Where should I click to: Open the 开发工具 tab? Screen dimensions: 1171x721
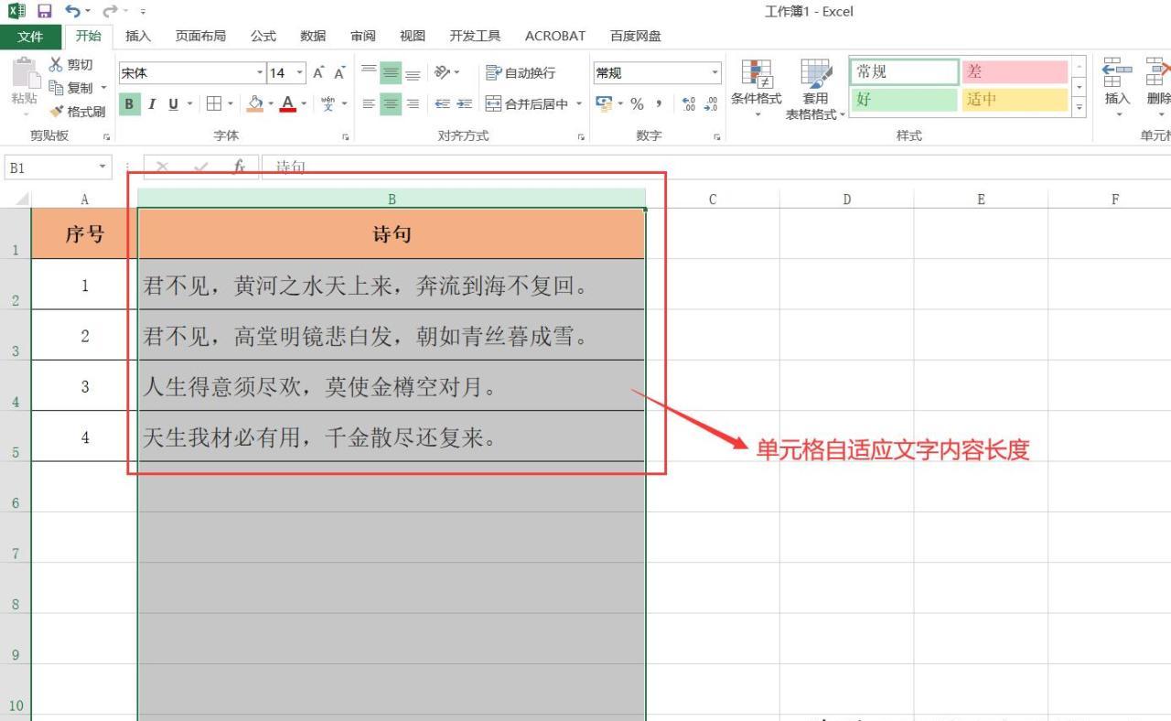pos(475,36)
